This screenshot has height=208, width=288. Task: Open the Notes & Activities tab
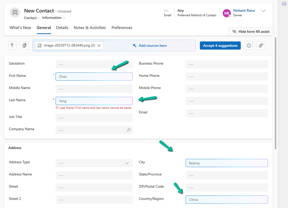point(90,28)
